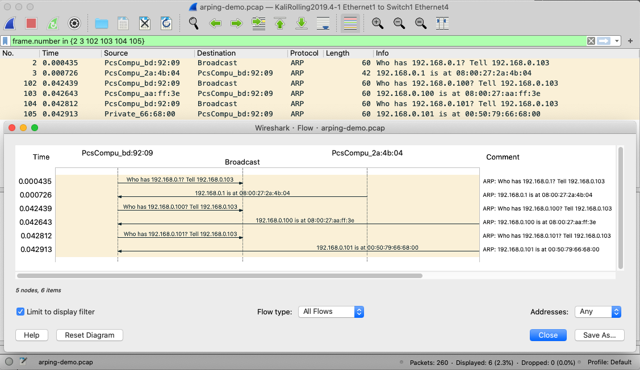Clear the display filter with X

click(591, 41)
